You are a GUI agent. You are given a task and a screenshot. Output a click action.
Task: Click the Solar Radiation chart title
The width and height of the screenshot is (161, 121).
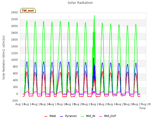tap(80, 3)
